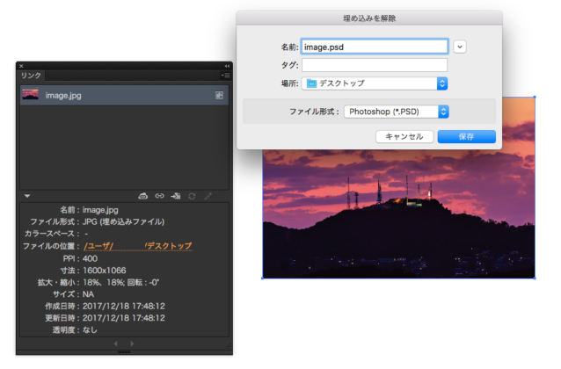
Task: Click the Edit Original pencil icon
Action: coord(208,196)
